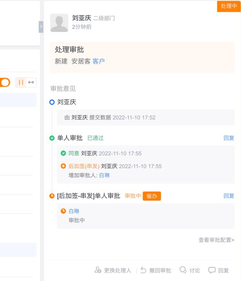241x281 pixels.
Task: Click Liu Yaqing's profile avatar
Action: coord(59,23)
